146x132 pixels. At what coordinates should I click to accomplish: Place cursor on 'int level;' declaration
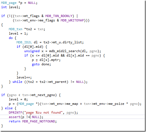tap(11, 7)
